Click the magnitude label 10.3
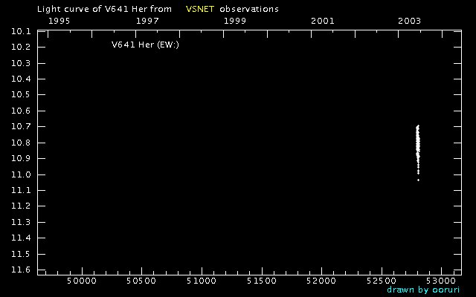The image size is (476, 297). tap(21, 63)
